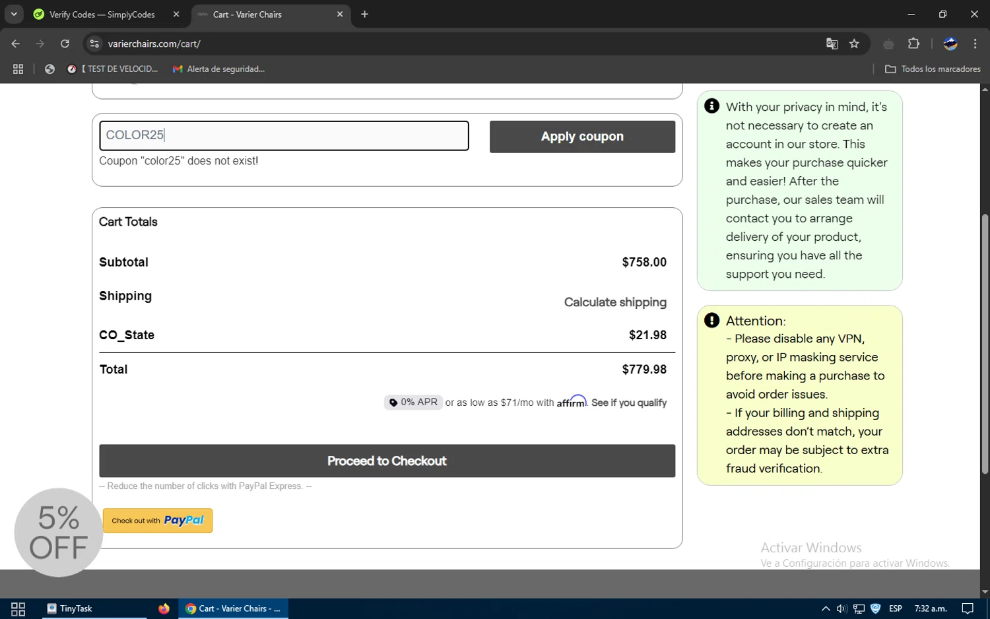Viewport: 990px width, 619px height.
Task: Open the TEST DE VELOCID... bookmark
Action: point(112,69)
